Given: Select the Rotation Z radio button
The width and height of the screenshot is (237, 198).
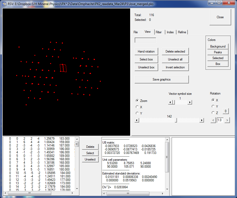Looking at the screenshot, I should [213, 113].
